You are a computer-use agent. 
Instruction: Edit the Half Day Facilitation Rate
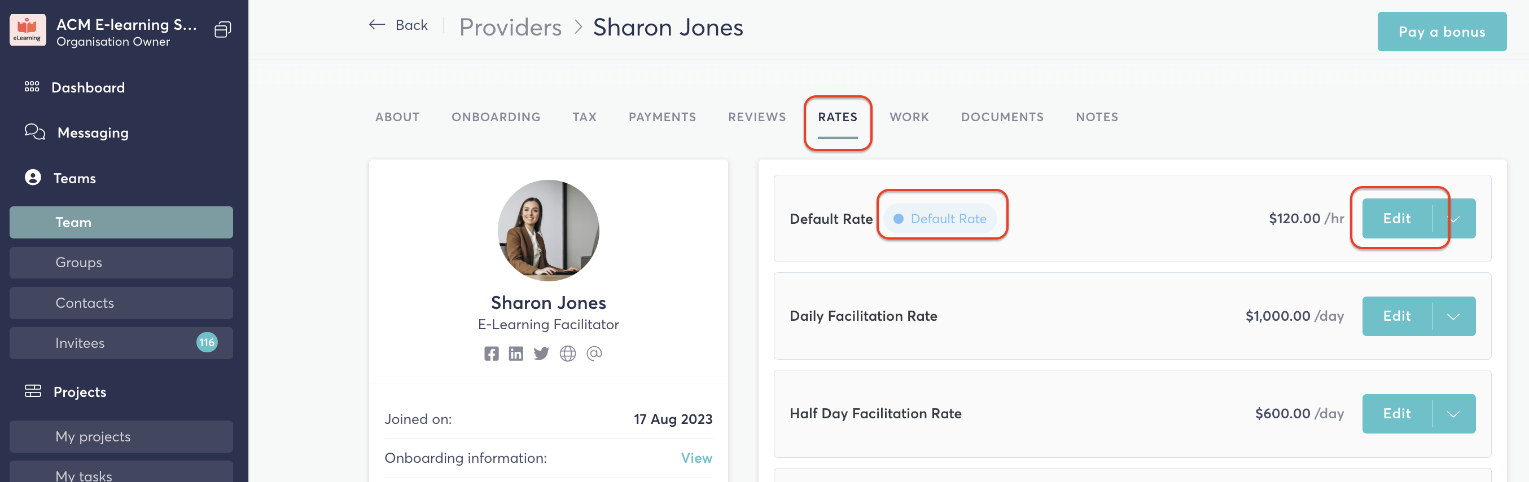pos(1396,414)
